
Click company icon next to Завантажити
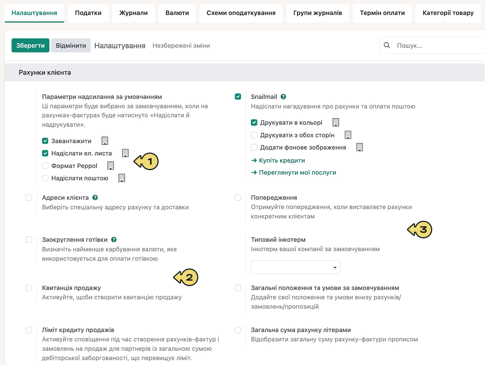[105, 141]
